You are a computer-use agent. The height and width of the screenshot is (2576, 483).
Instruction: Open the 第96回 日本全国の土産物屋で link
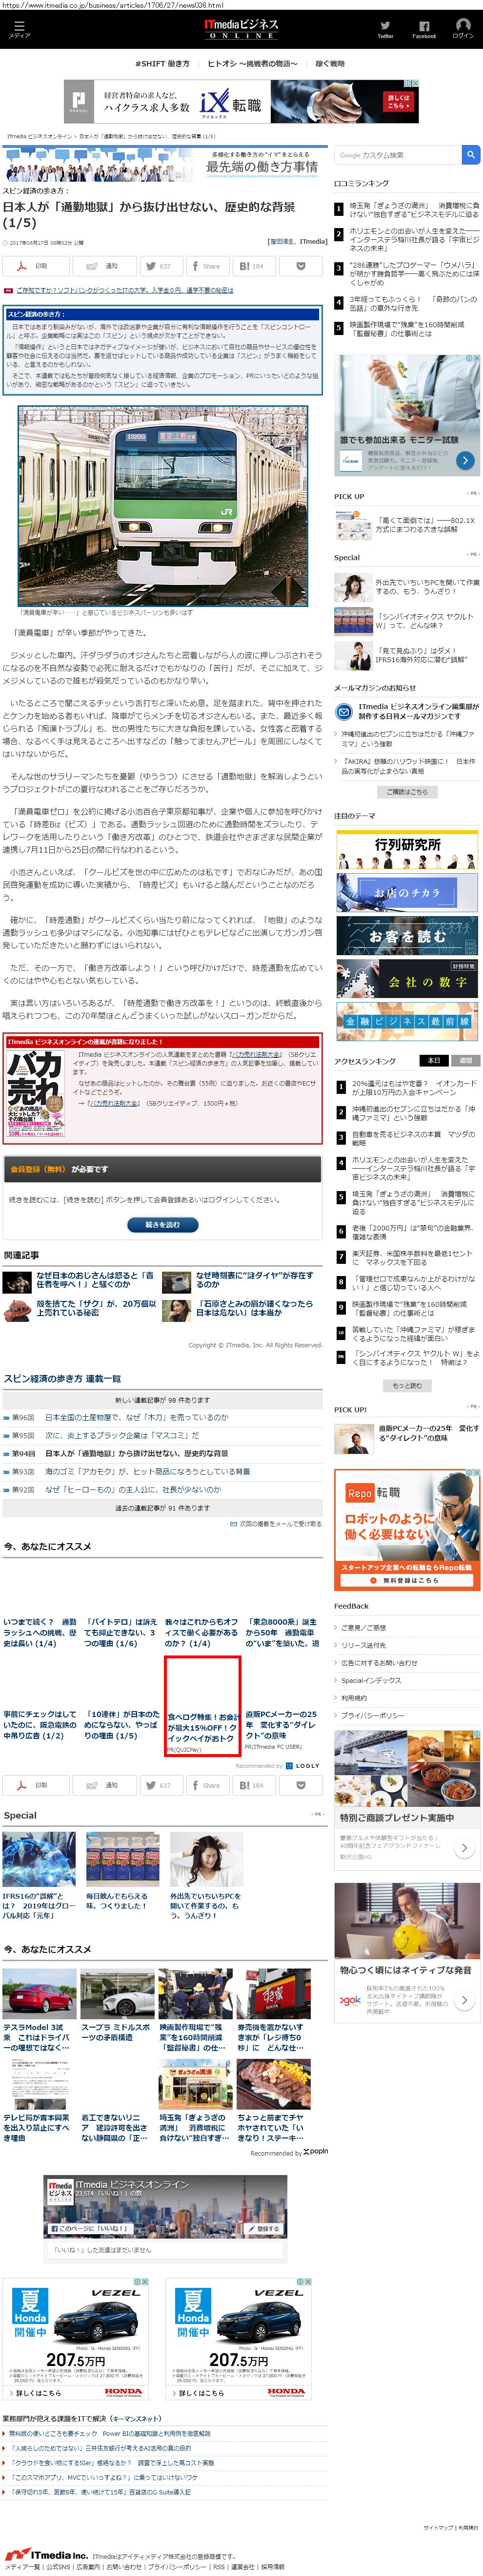pos(136,1417)
